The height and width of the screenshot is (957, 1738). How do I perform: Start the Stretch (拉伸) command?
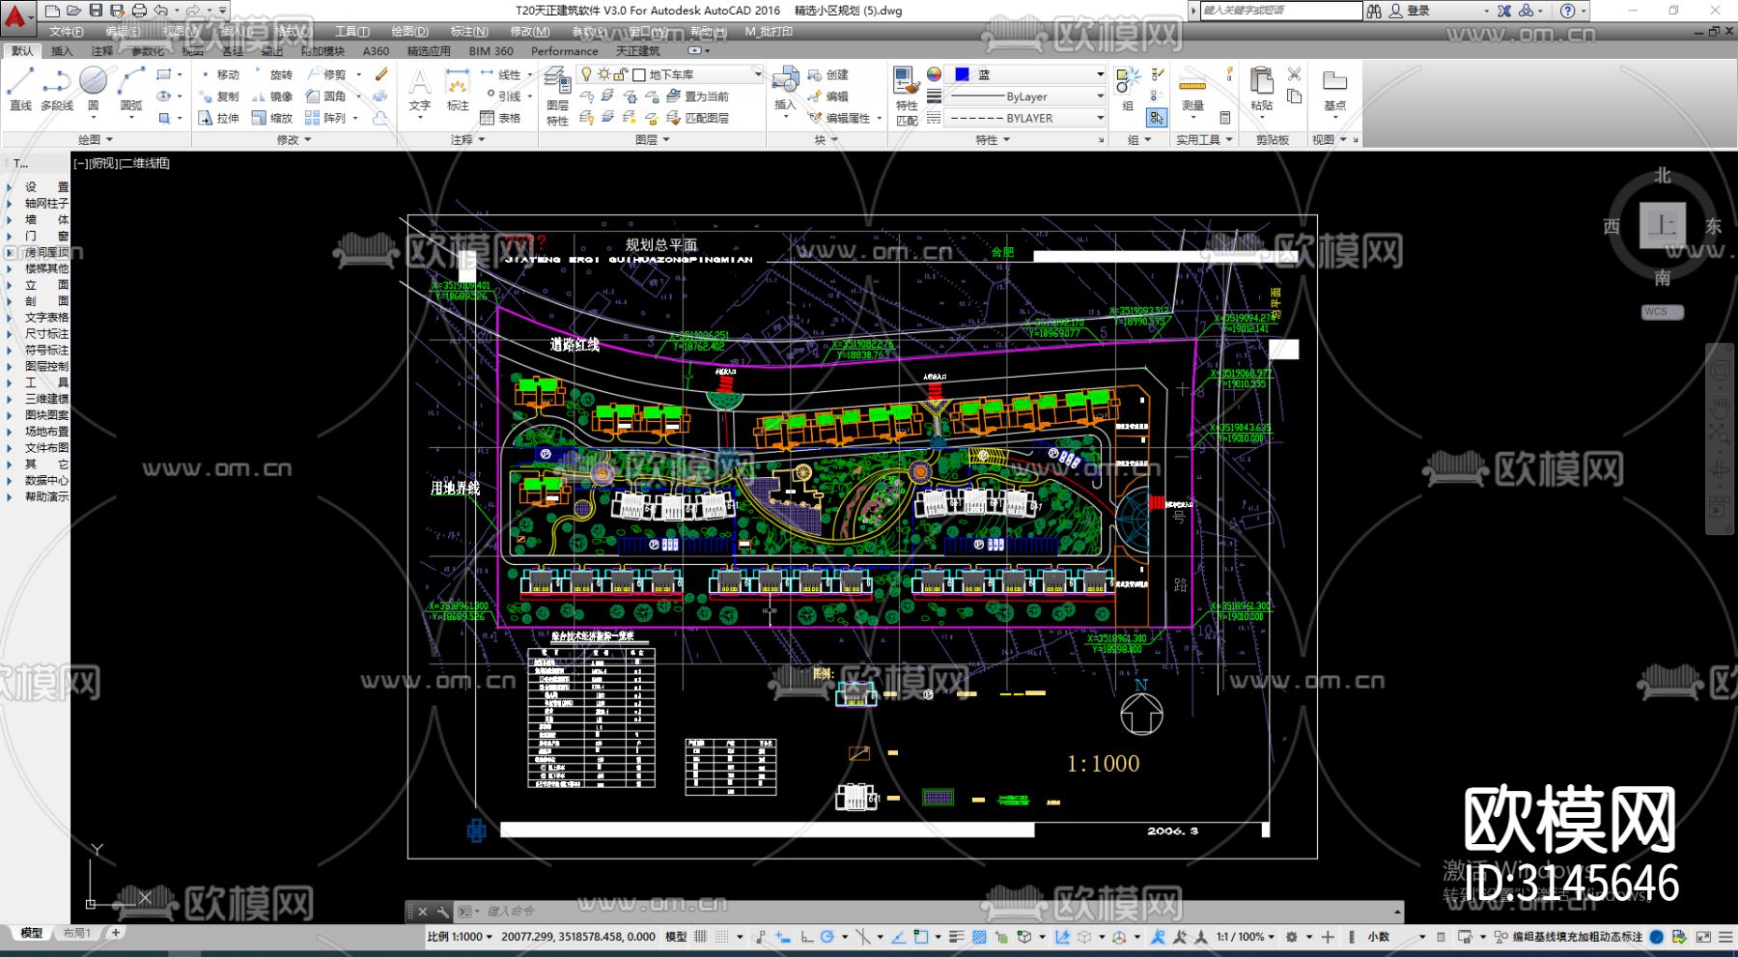point(219,118)
